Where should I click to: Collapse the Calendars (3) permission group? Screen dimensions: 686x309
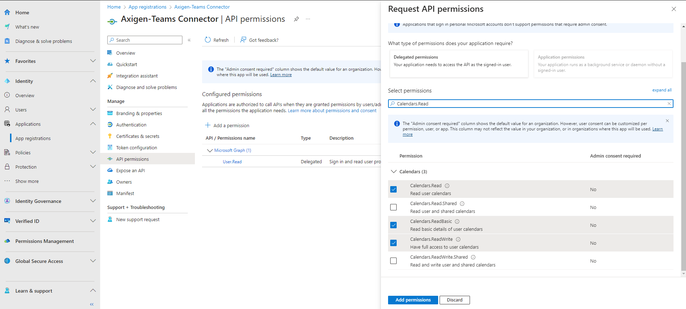[x=394, y=172]
